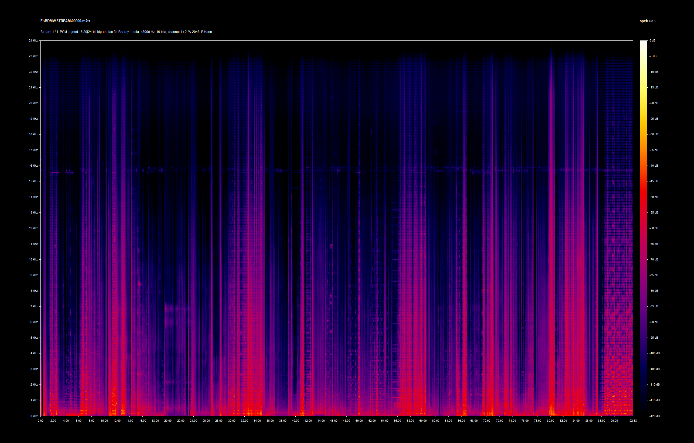
Task: Select the 0:00 time marker
Action: tap(41, 421)
